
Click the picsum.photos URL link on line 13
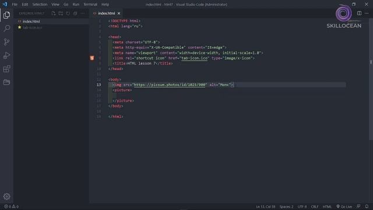170,85
